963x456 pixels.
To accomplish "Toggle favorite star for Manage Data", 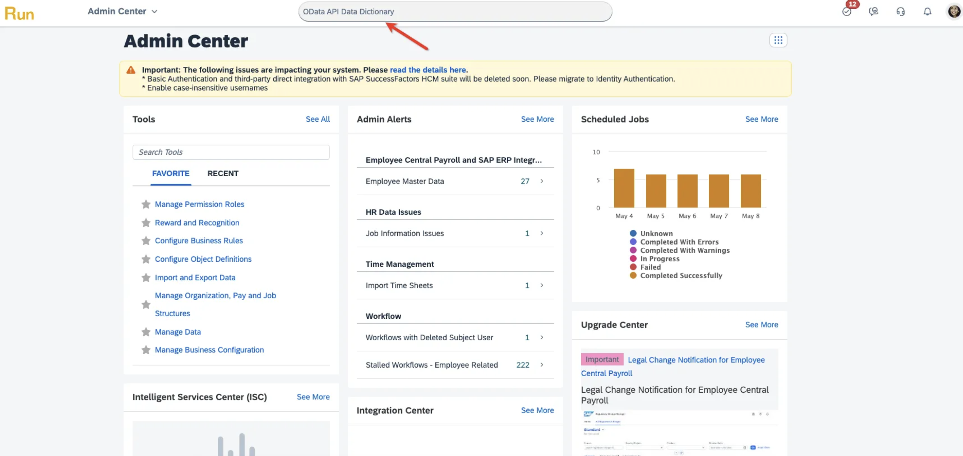I will pos(146,332).
